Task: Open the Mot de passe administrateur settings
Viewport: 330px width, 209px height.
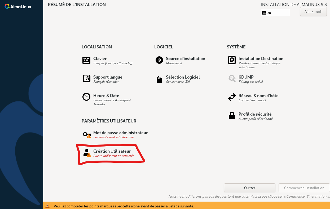Action: 120,133
